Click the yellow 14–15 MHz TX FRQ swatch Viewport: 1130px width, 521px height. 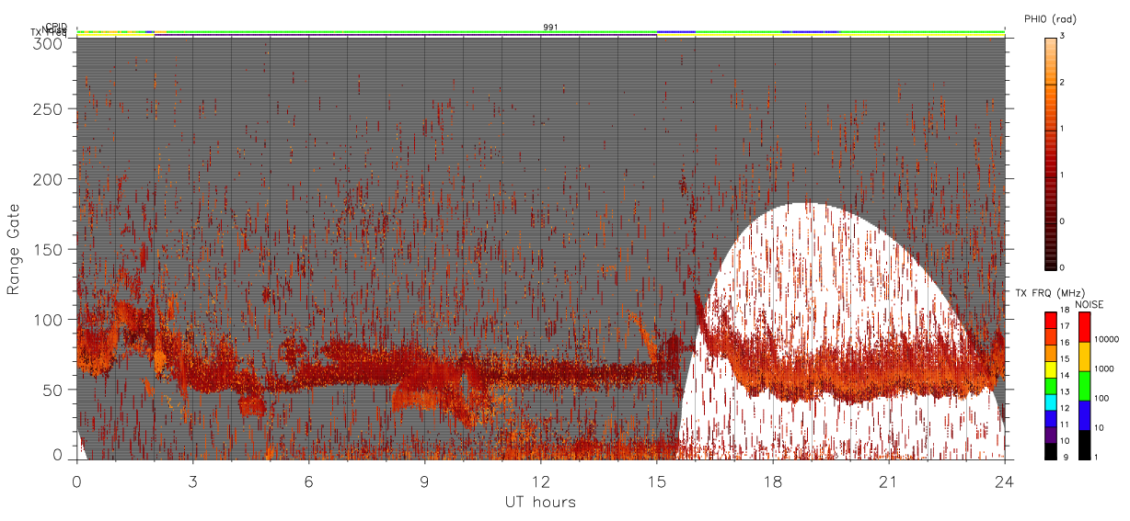(x=1050, y=368)
